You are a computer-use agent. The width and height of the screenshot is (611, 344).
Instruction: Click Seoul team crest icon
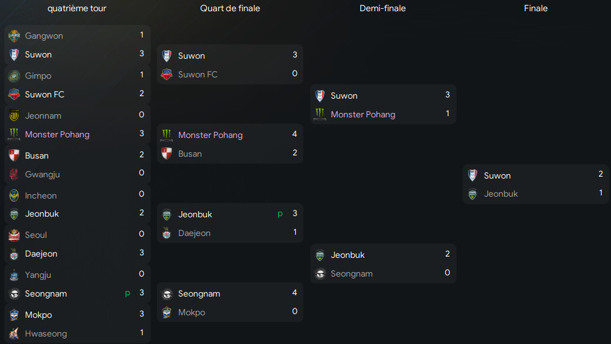tap(14, 235)
